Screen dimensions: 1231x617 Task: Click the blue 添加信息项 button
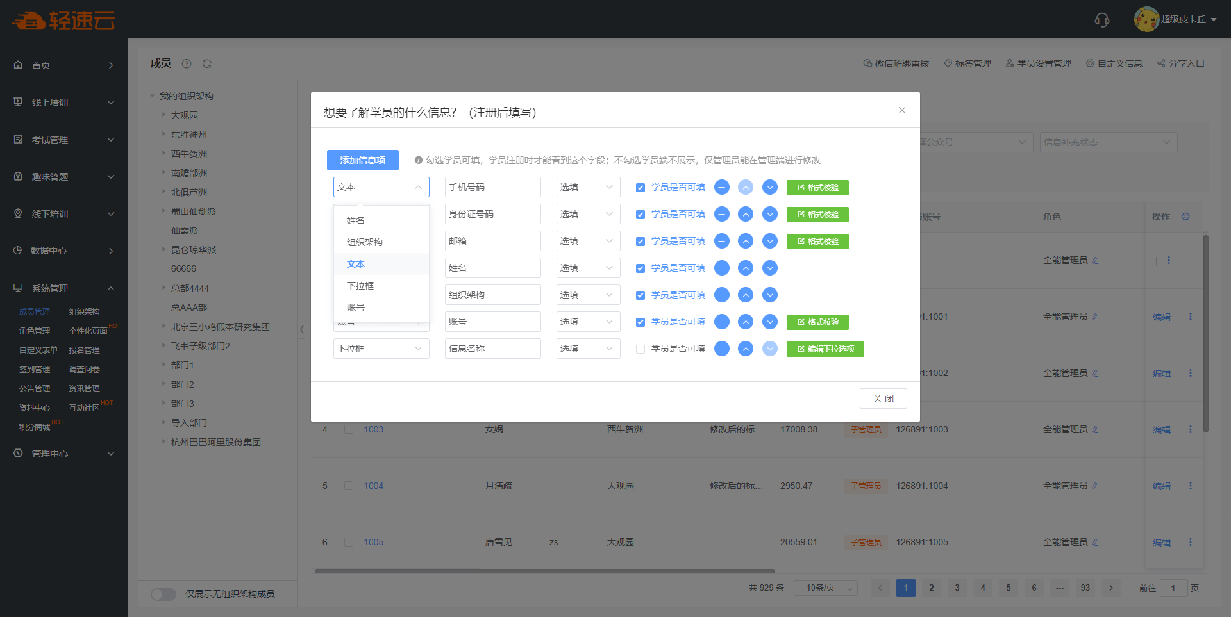[362, 160]
